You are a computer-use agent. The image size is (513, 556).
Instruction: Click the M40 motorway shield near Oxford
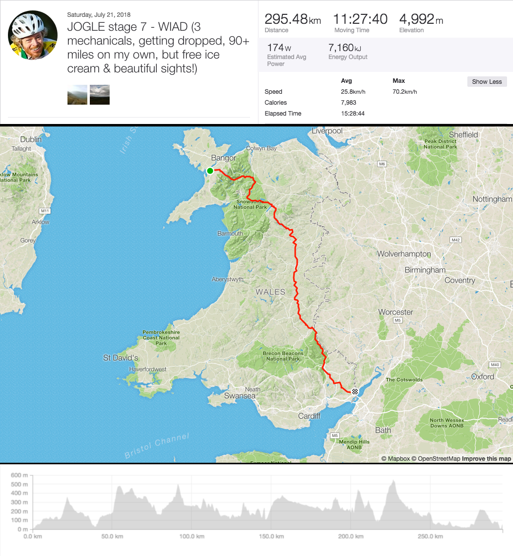pos(494,365)
